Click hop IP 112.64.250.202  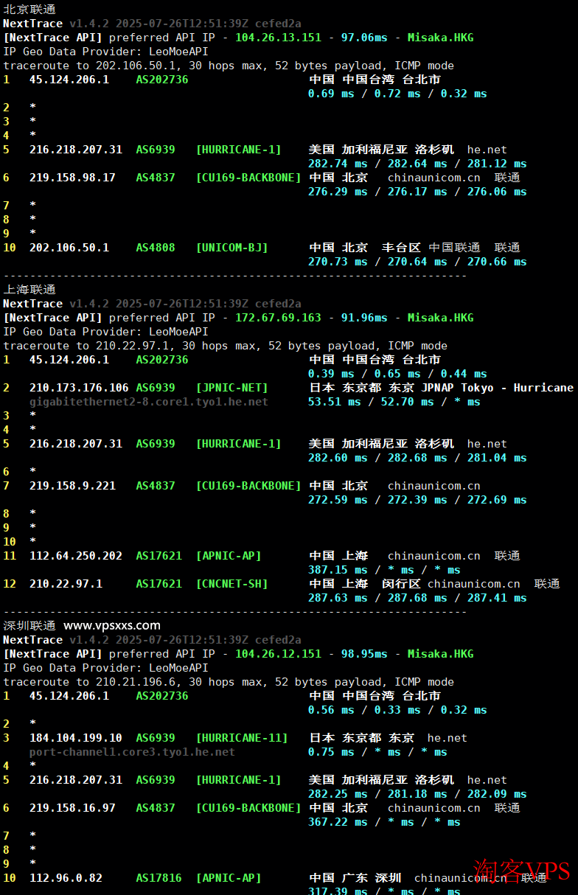(x=76, y=556)
